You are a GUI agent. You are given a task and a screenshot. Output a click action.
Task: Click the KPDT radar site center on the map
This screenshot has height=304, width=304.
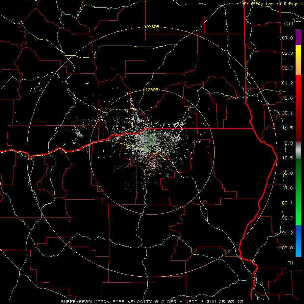(151, 151)
